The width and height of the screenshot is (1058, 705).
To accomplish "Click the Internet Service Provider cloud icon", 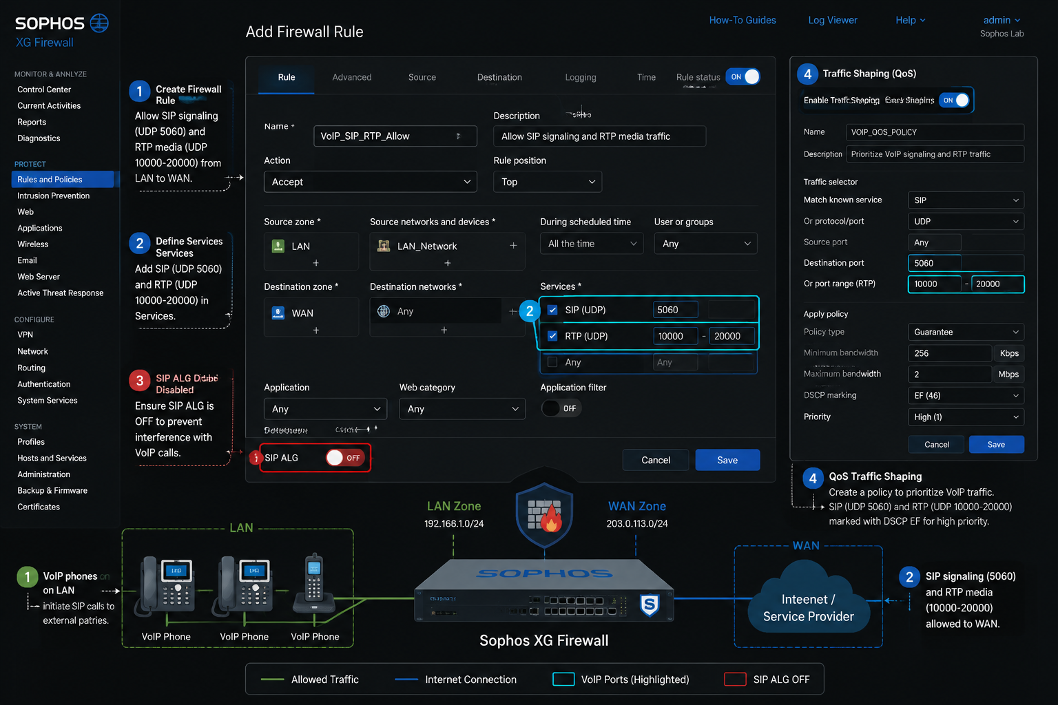I will click(x=808, y=597).
